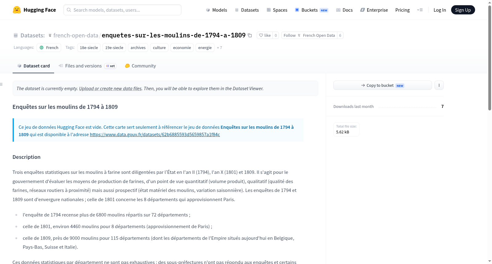Select the French language tag
The image size is (492, 264).
pyautogui.click(x=49, y=48)
